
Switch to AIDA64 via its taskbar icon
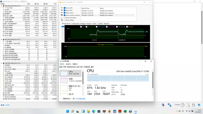[115, 111]
